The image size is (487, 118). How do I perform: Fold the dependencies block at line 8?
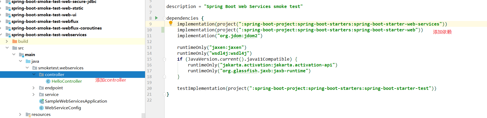point(164,18)
